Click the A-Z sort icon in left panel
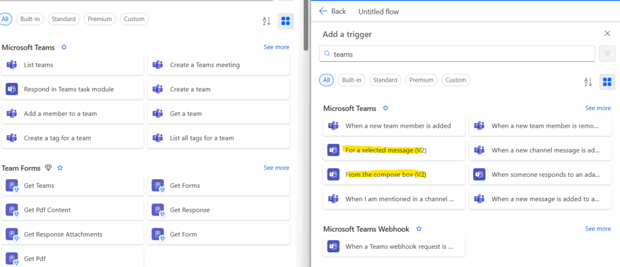The image size is (620, 267). pyautogui.click(x=266, y=21)
